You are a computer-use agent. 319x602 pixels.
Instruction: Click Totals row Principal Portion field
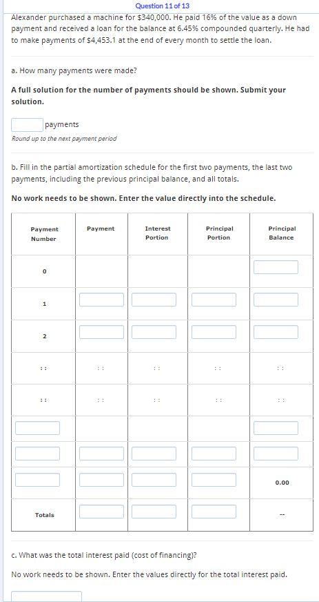[x=214, y=512]
